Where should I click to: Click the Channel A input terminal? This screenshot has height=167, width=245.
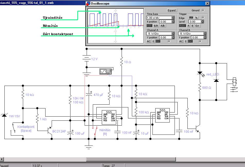point(169,41)
